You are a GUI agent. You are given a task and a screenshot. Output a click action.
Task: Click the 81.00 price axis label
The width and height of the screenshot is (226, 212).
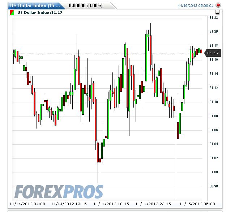coord(214,172)
